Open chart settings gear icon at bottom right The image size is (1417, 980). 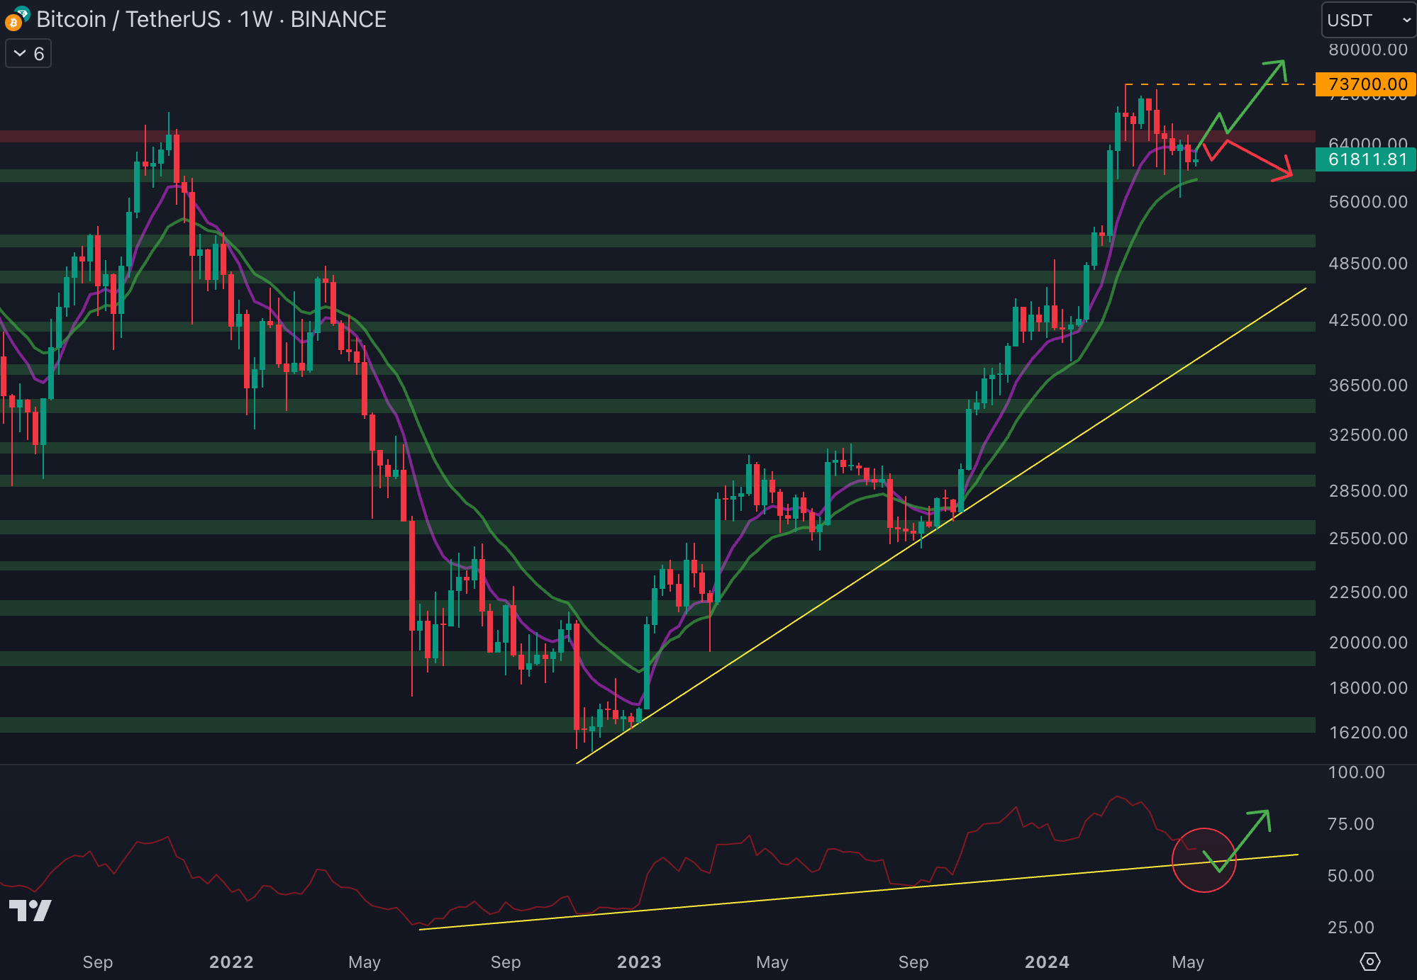(x=1369, y=962)
